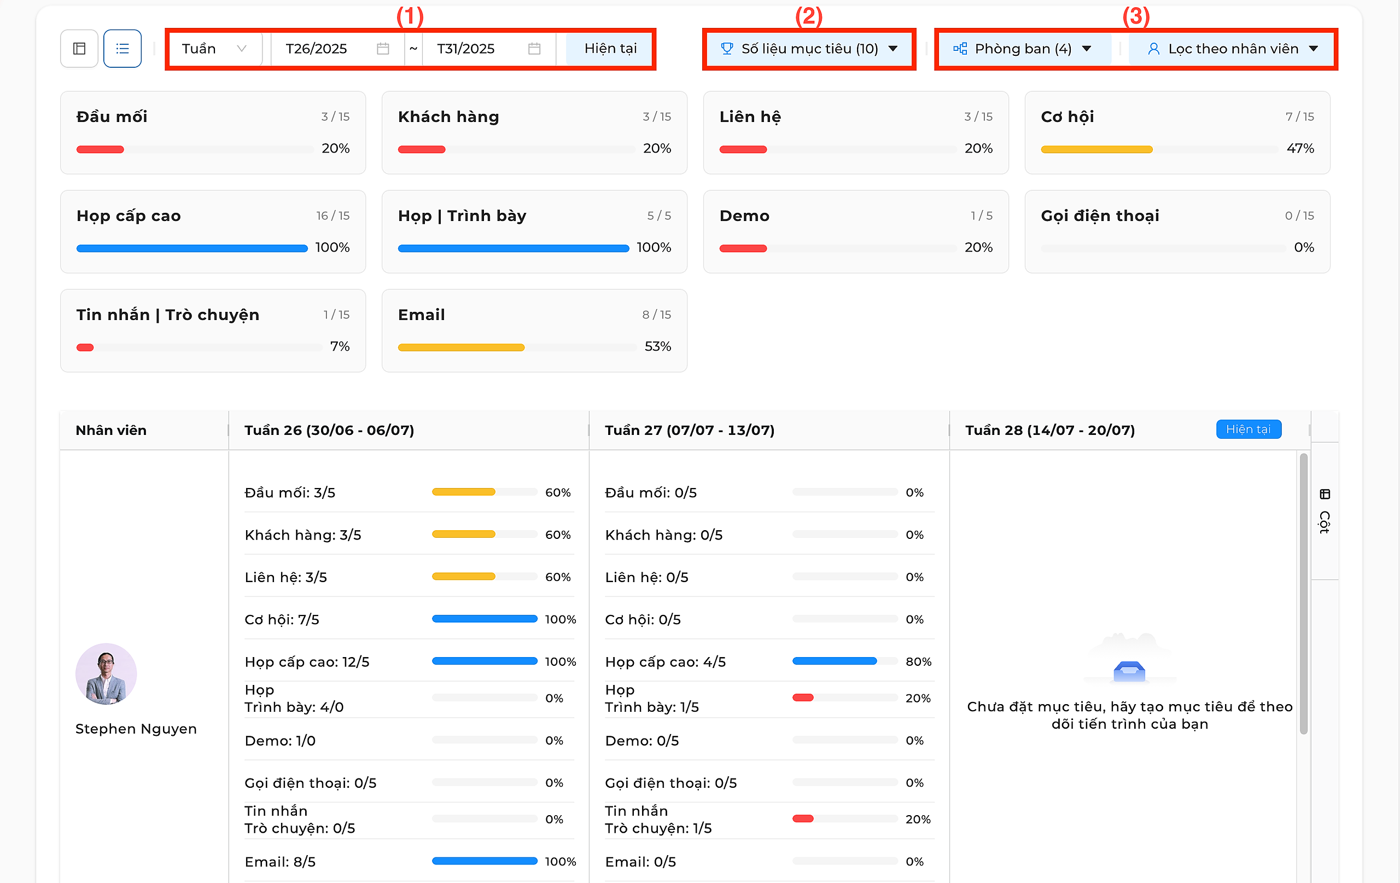Click the Cơ hội 47% progress bar
Viewport: 1400px width, 883px height.
(1159, 149)
